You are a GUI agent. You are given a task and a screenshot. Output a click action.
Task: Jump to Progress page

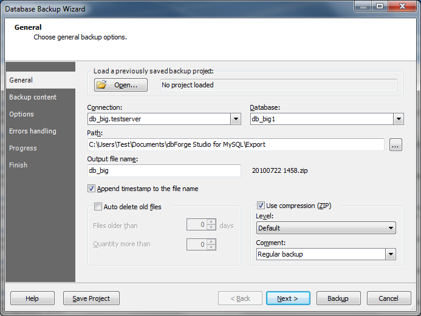(41, 148)
